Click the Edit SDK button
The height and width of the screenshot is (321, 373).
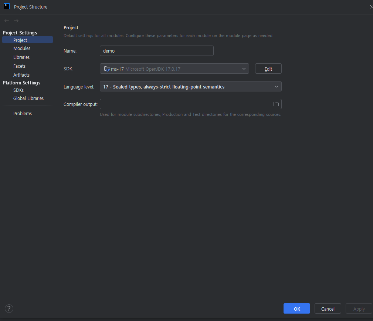point(268,68)
